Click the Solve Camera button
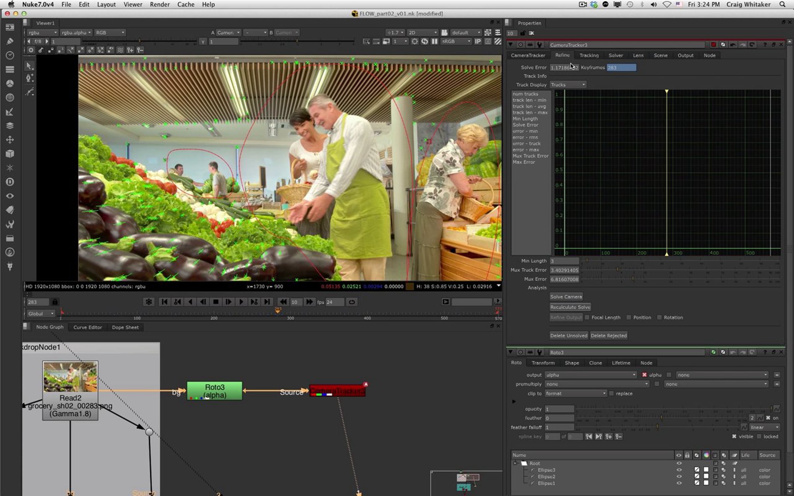 pyautogui.click(x=566, y=297)
